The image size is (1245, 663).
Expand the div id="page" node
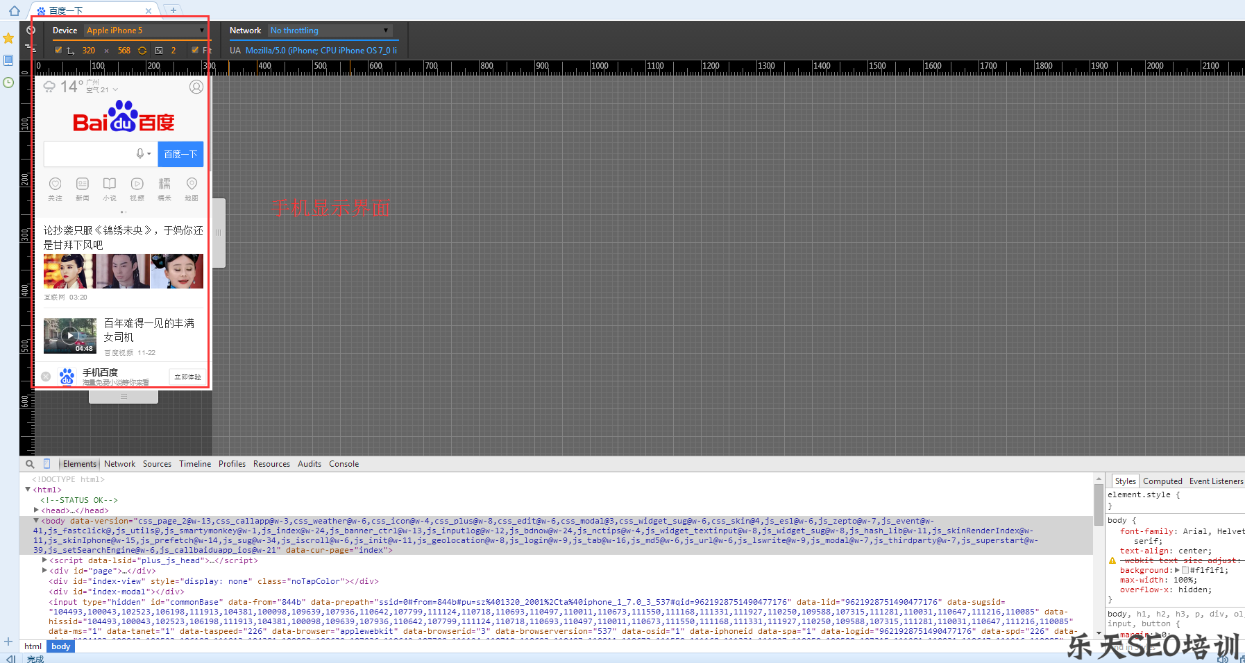click(x=45, y=571)
